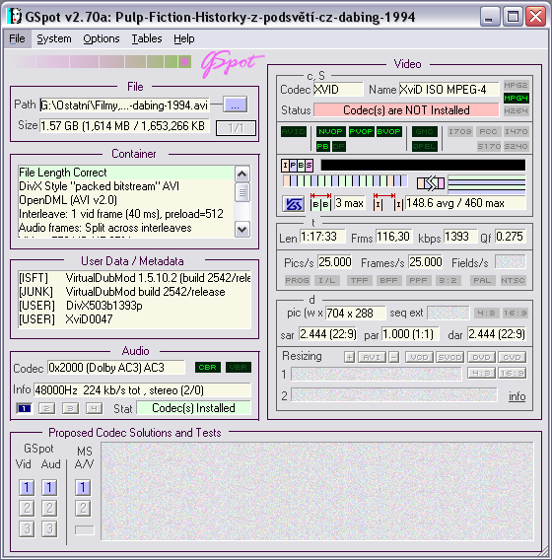Click the I709 indicator

click(460, 132)
